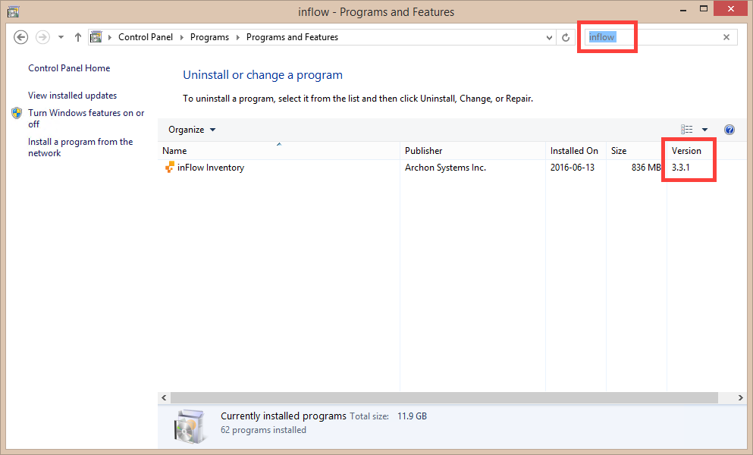Image resolution: width=753 pixels, height=455 pixels.
Task: Sort by Version column header
Action: click(x=686, y=151)
